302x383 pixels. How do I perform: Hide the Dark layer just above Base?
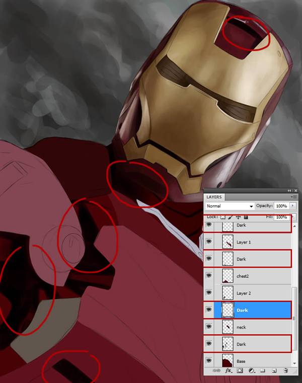[209, 343]
